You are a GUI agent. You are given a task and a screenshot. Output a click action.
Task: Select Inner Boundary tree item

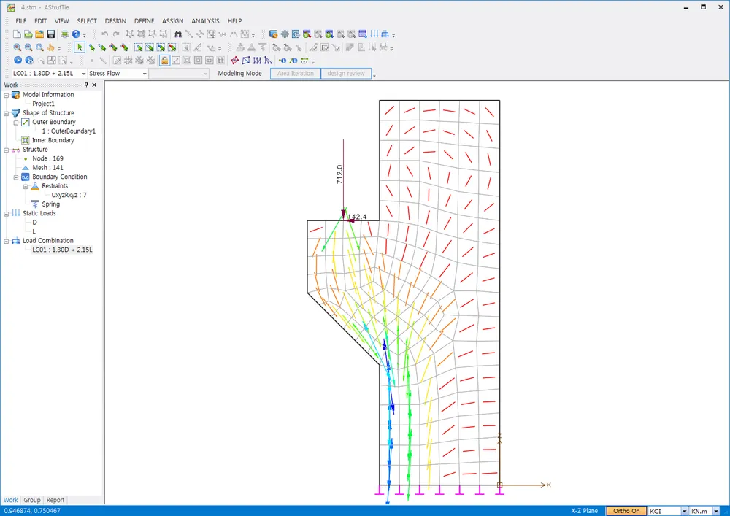(53, 140)
